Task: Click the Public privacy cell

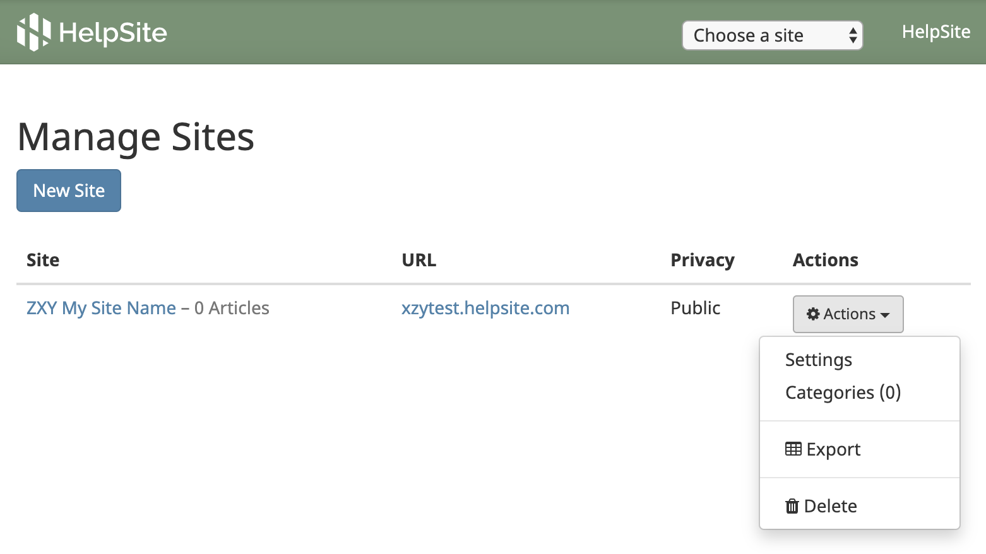Action: [695, 308]
